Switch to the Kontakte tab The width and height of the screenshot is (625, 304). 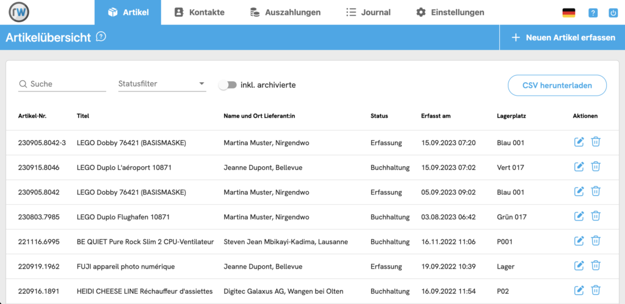[199, 12]
